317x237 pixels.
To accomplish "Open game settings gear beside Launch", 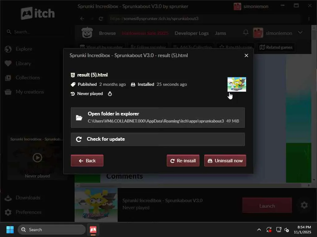I will click(x=304, y=205).
